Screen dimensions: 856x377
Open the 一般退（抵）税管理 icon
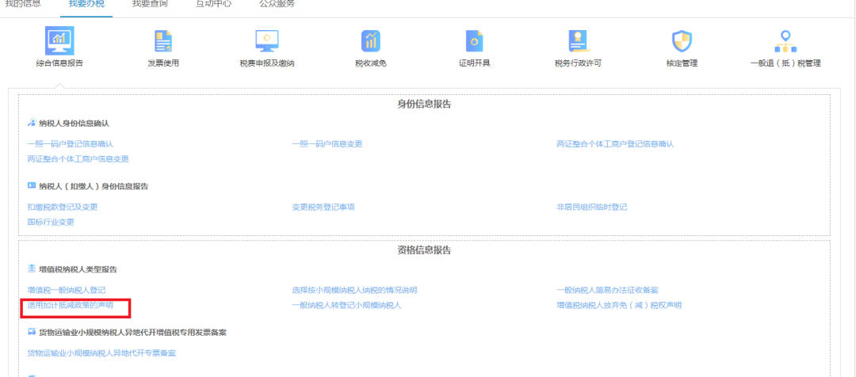[x=785, y=41]
